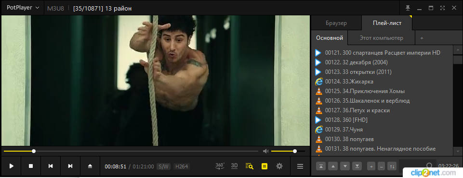
Task: Mute audio with the speaker icon
Action: 266,151
